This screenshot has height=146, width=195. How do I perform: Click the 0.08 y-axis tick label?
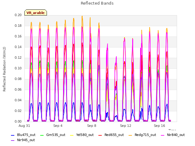18,79
